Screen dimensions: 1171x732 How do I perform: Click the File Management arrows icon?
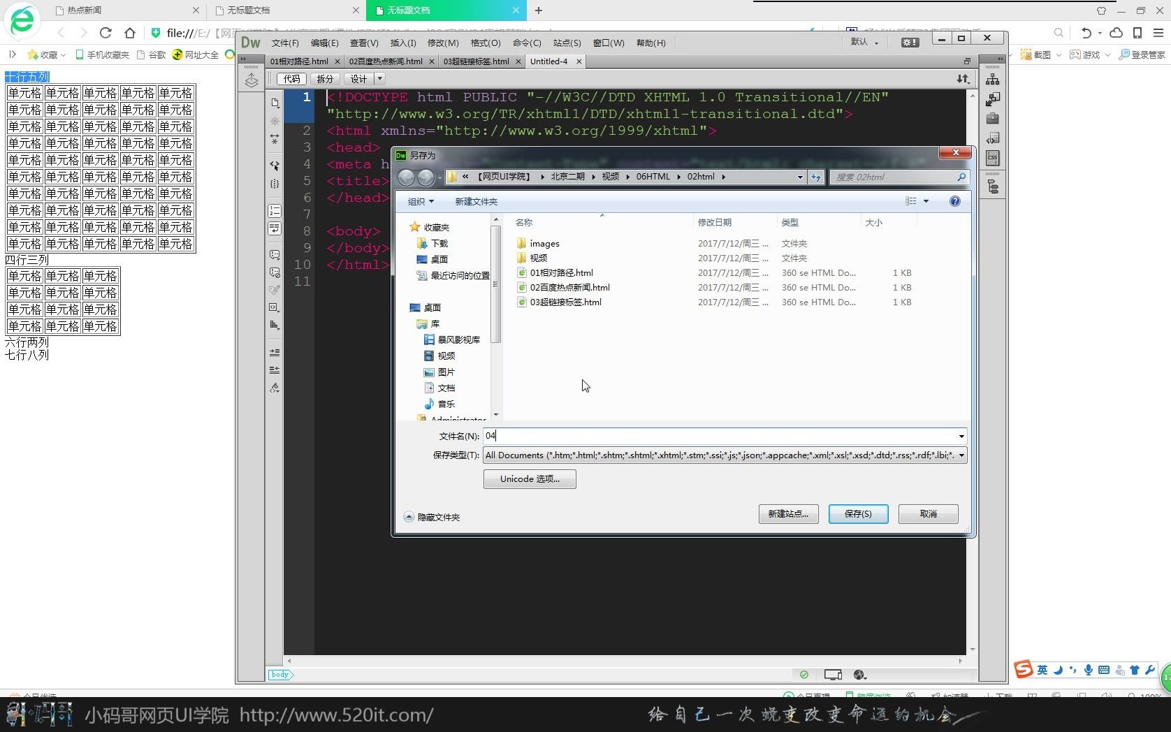[963, 79]
